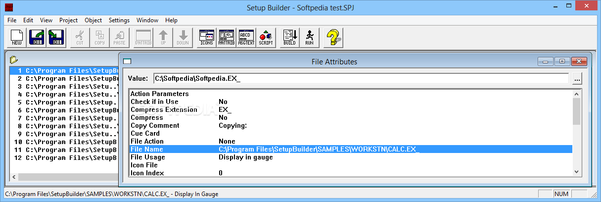The height and width of the screenshot is (202, 601).
Task: Click the NEW project toolbar icon
Action: click(17, 38)
